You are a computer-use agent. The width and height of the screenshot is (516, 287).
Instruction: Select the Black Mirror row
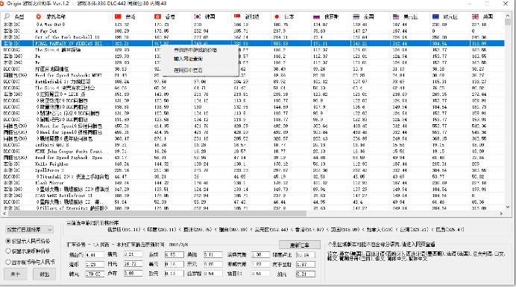point(253,183)
